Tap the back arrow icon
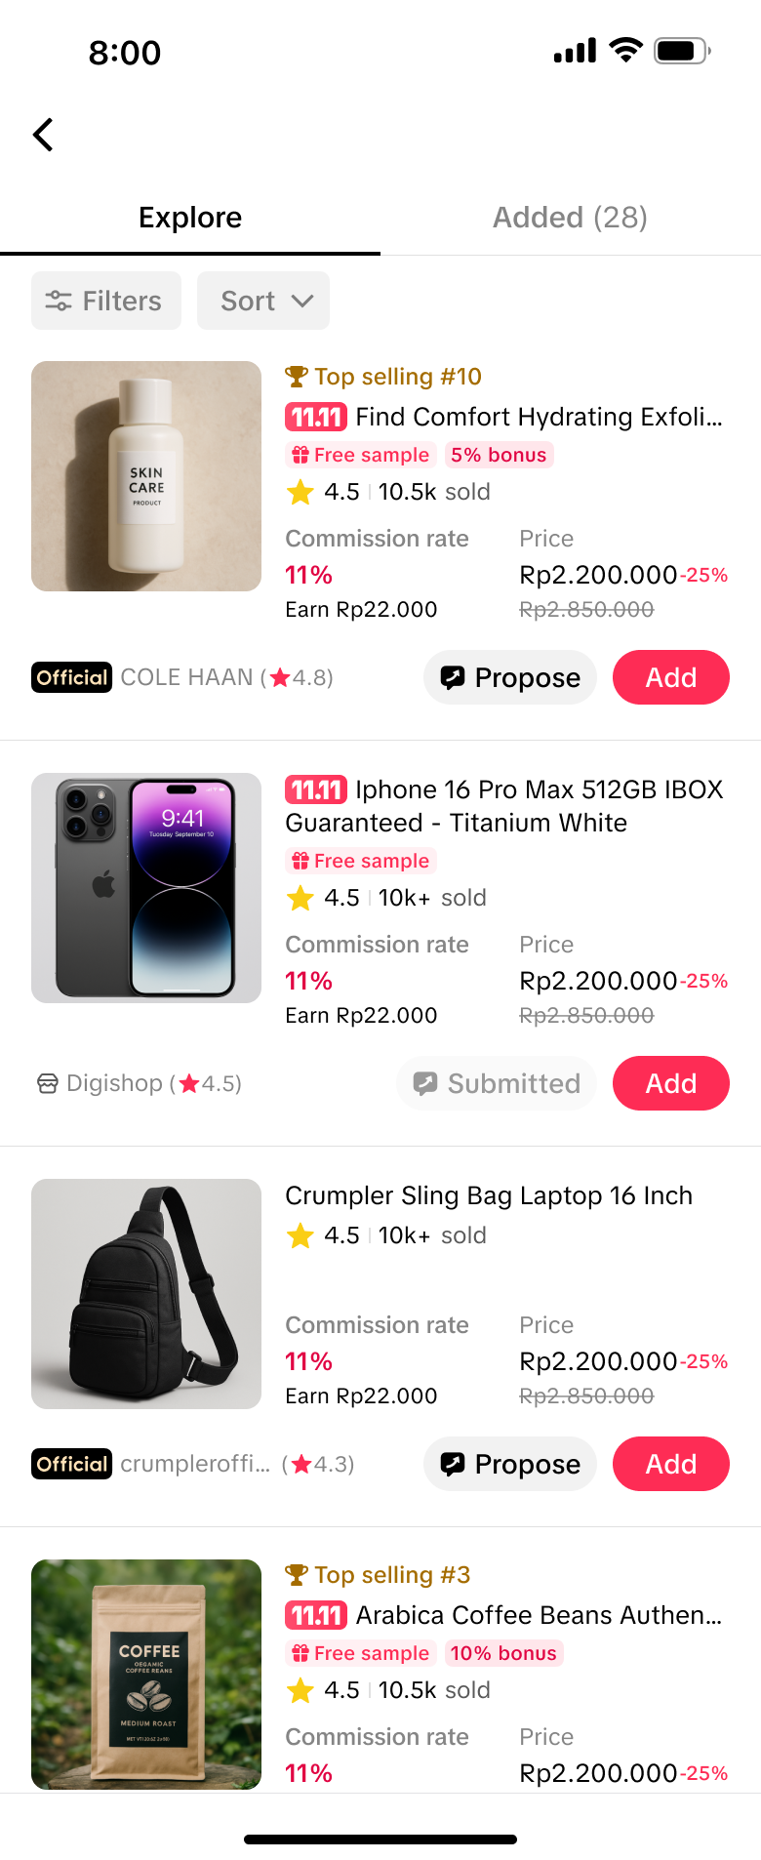This screenshot has height=1860, width=761. 43,135
